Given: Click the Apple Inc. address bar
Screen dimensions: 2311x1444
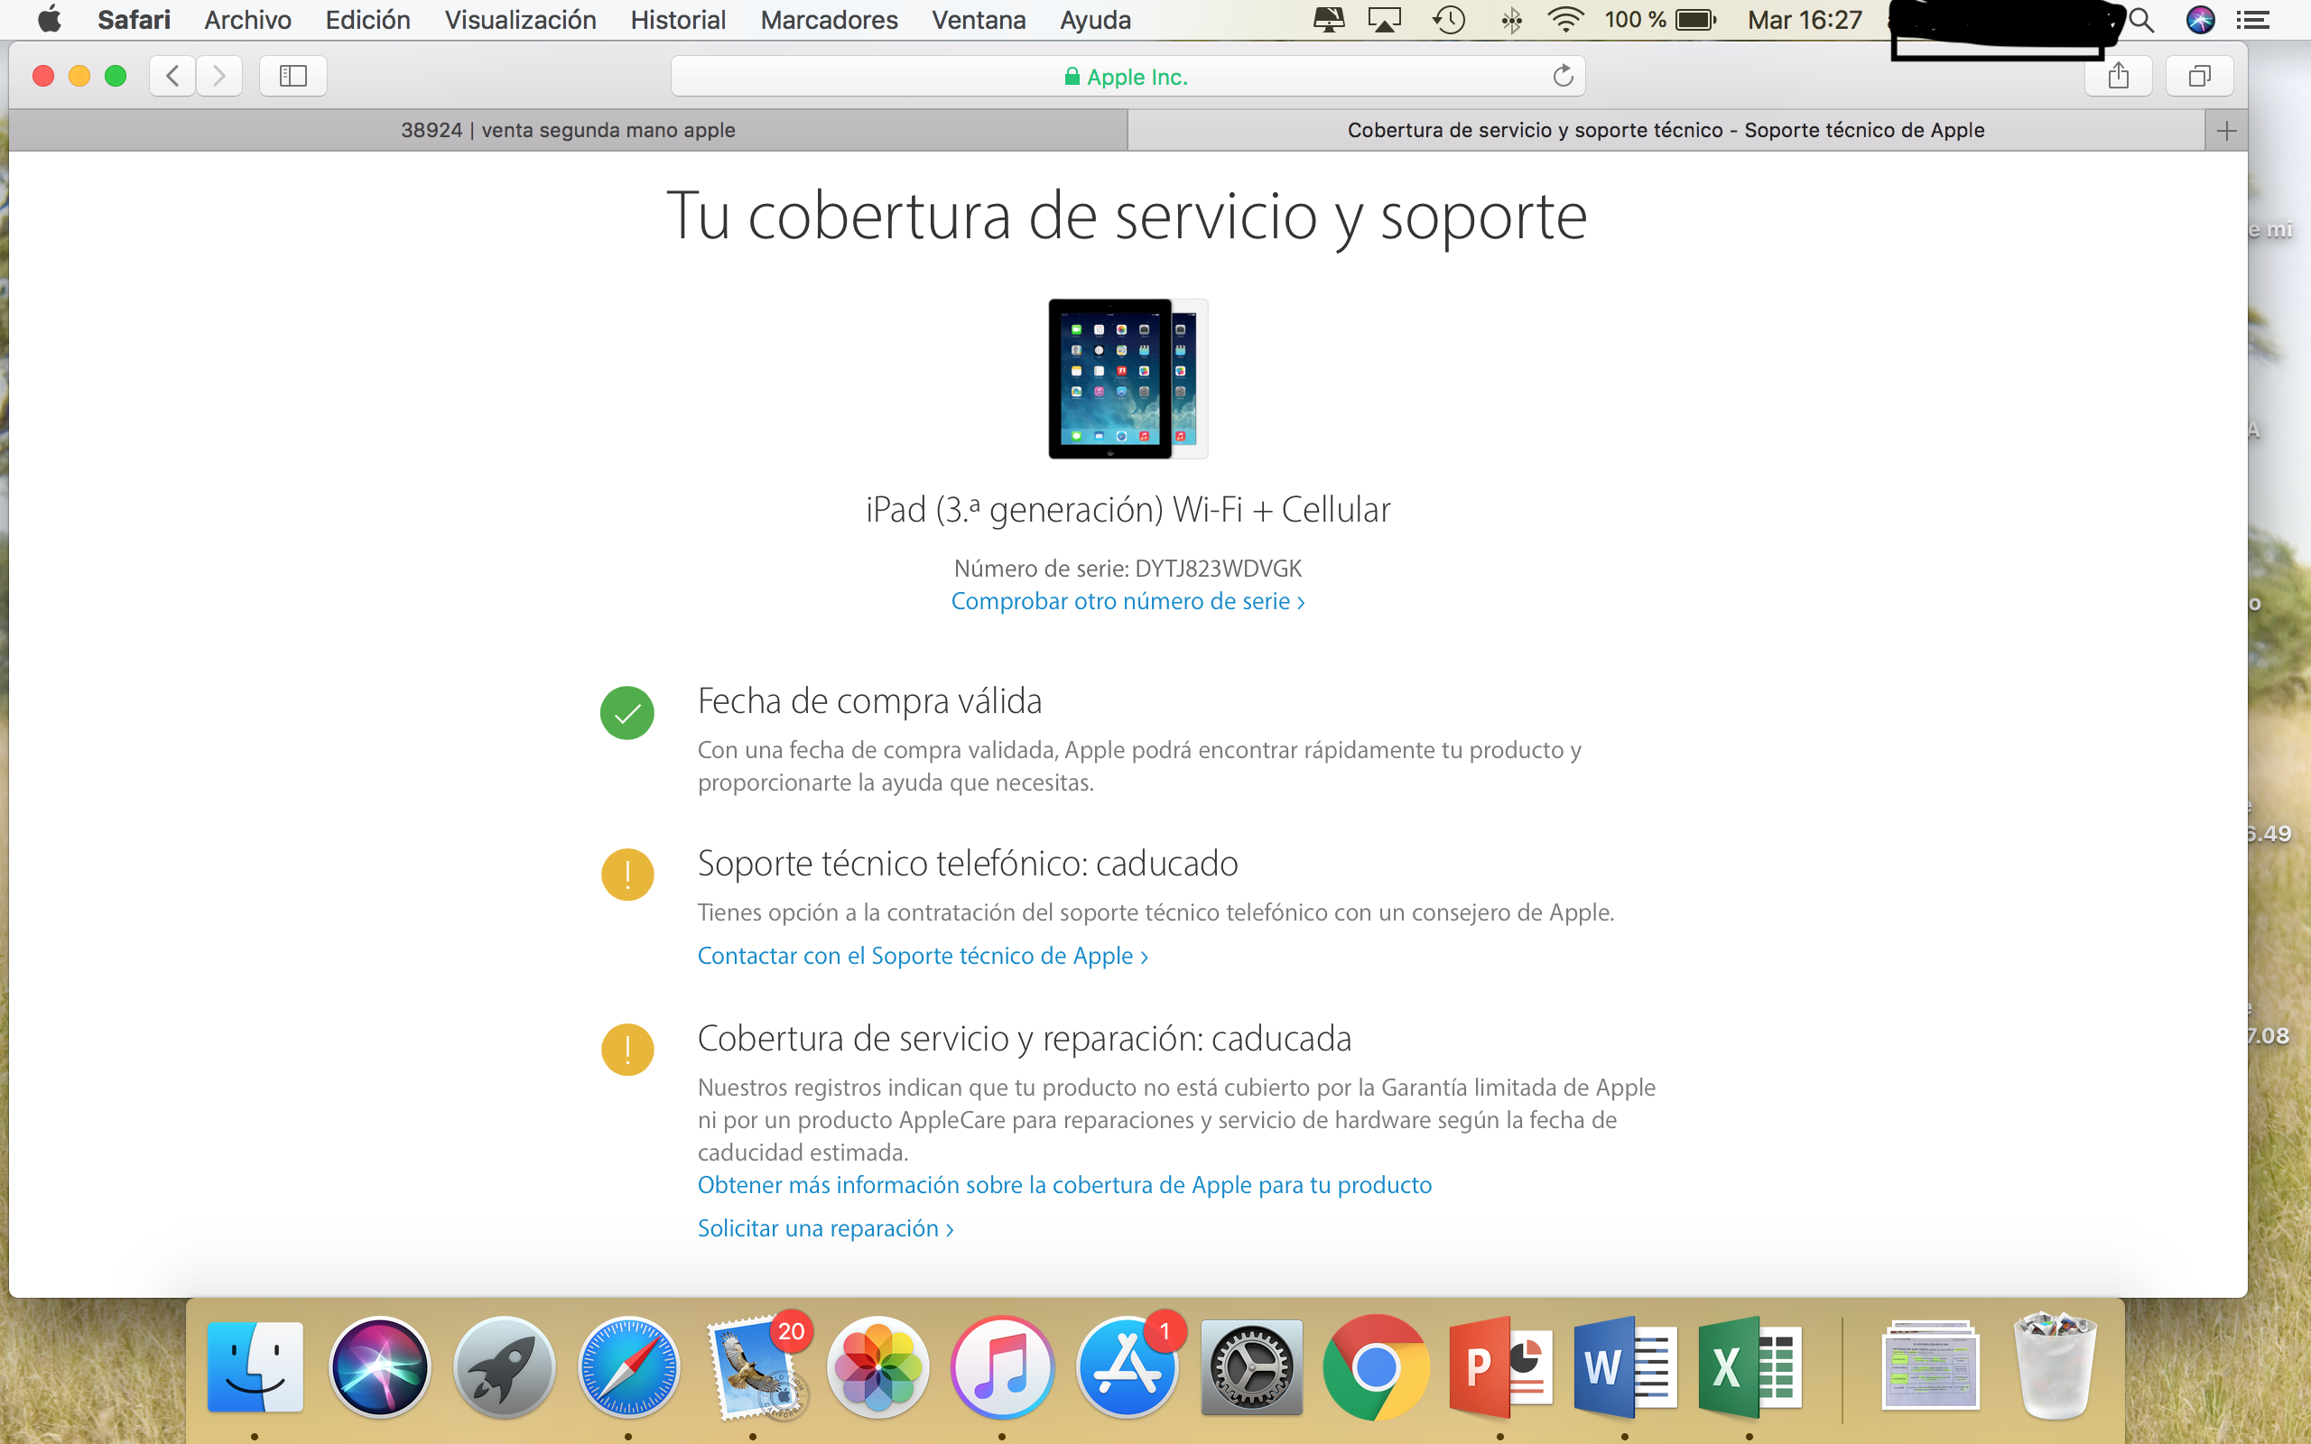Looking at the screenshot, I should click(1128, 77).
